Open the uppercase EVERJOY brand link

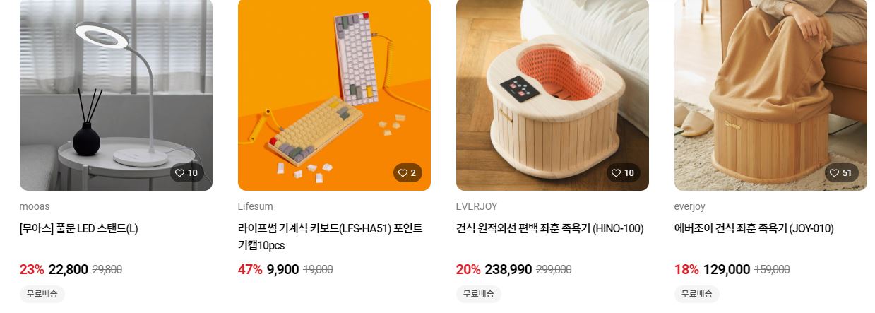click(477, 206)
